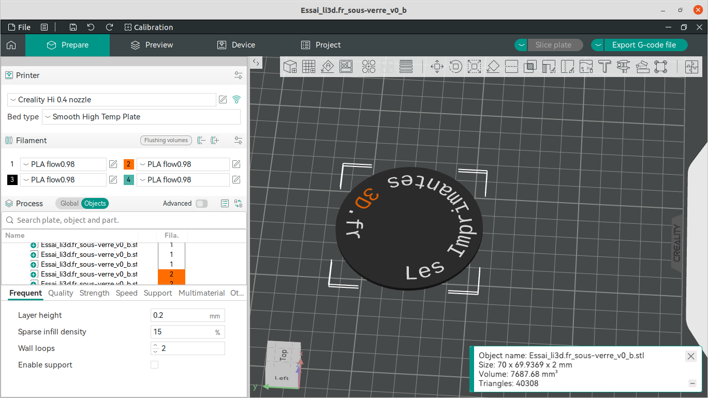This screenshot has height=398, width=708.
Task: Tick the Enable support checkbox
Action: (154, 365)
